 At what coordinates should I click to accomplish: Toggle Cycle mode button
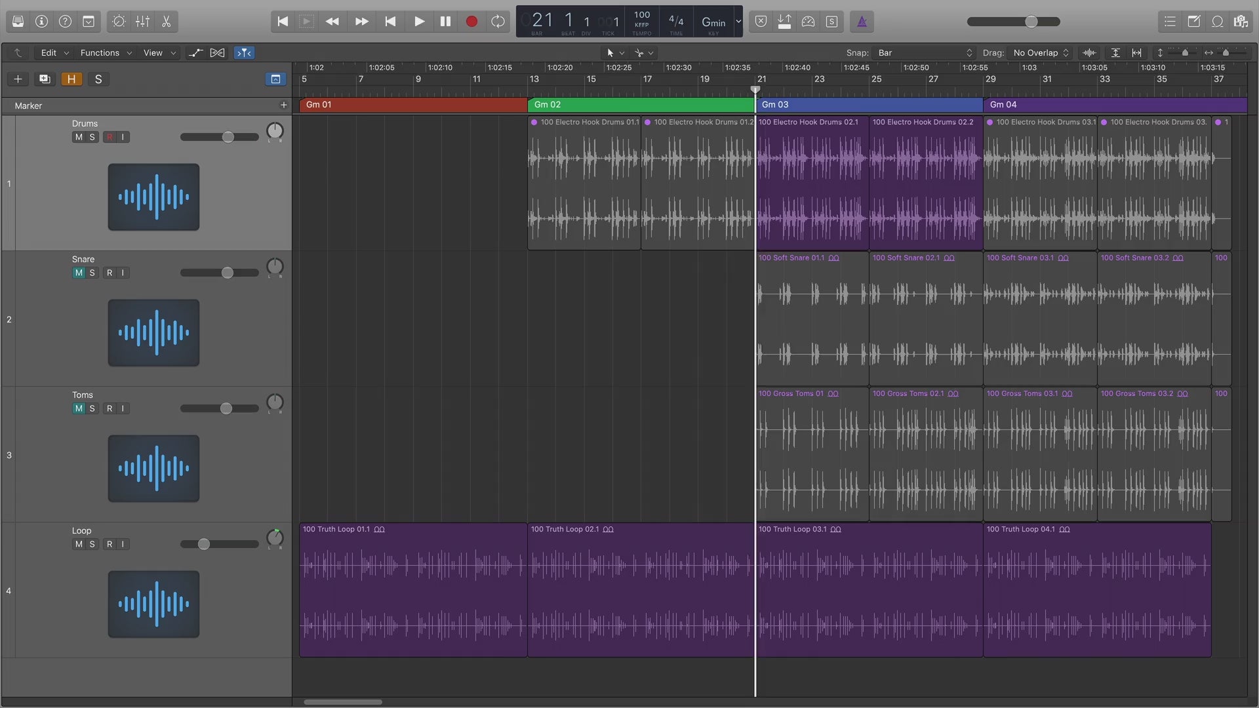click(498, 22)
